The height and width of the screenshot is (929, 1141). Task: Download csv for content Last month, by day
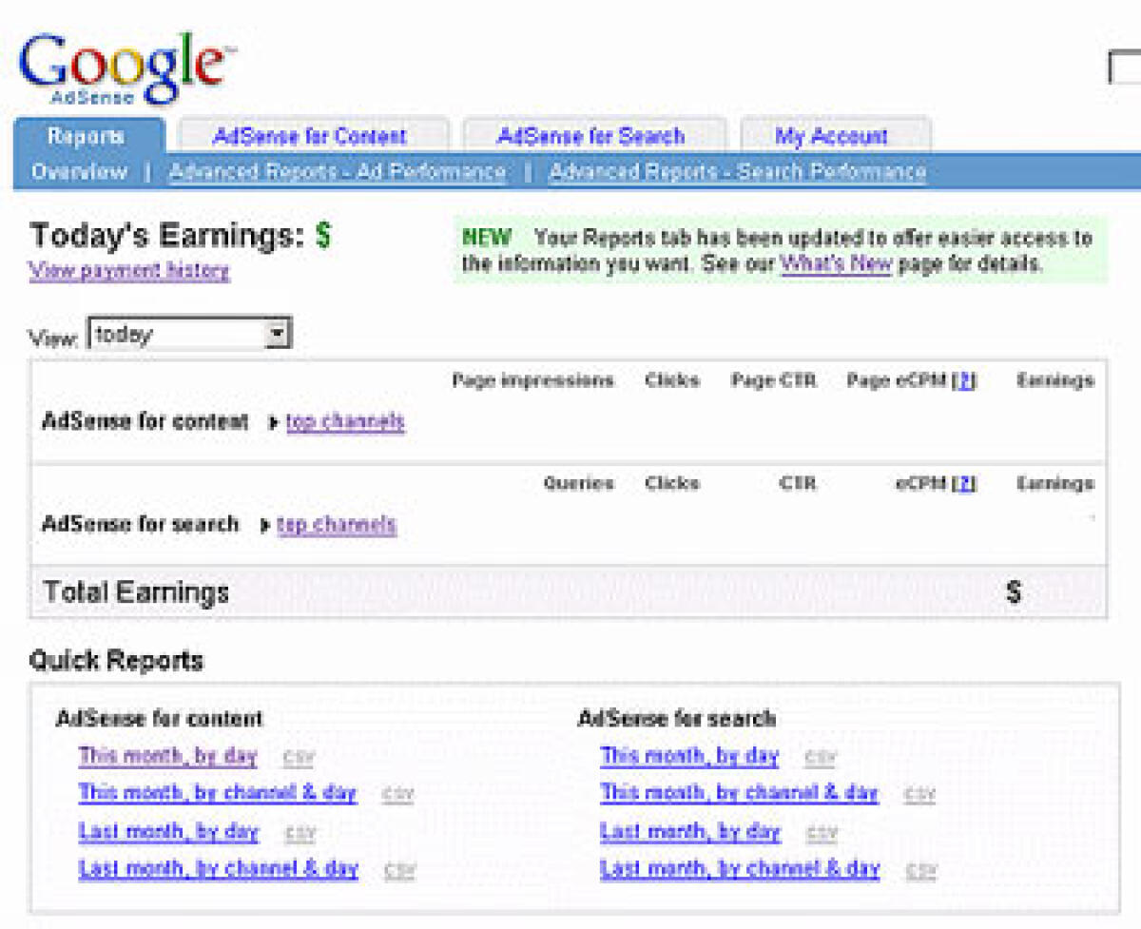300,833
